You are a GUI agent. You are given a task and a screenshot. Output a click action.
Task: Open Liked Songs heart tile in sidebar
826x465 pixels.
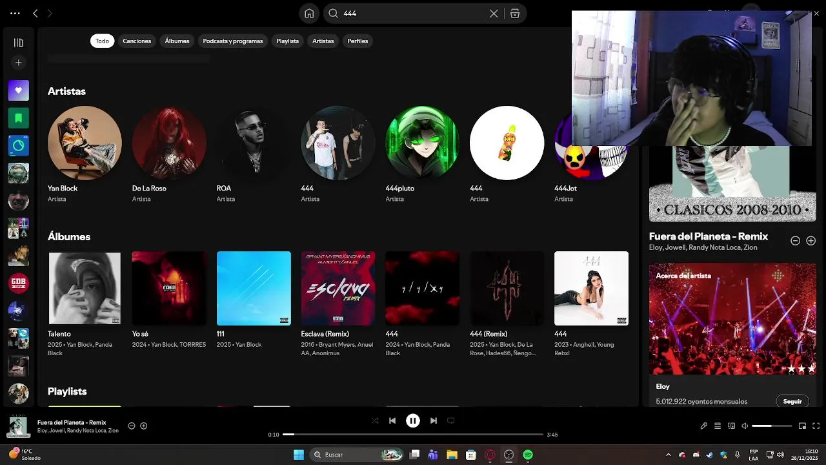(18, 90)
